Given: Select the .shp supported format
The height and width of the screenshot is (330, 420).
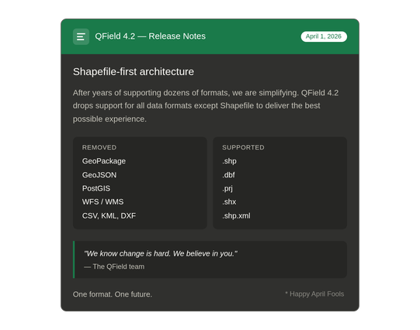Looking at the screenshot, I should (229, 161).
